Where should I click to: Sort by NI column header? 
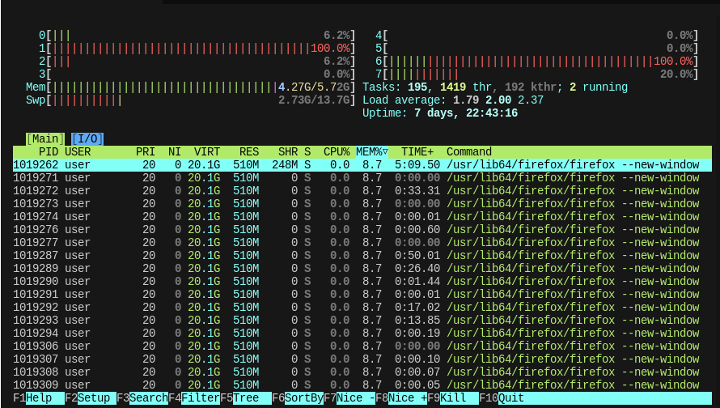[x=175, y=152]
